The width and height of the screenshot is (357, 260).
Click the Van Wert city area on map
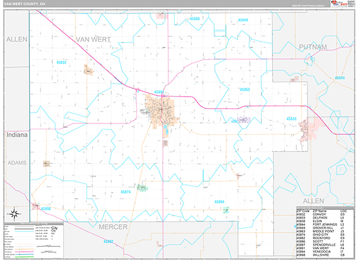[x=156, y=109]
